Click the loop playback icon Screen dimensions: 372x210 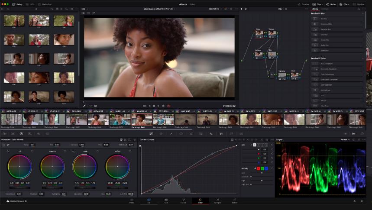click(x=168, y=106)
